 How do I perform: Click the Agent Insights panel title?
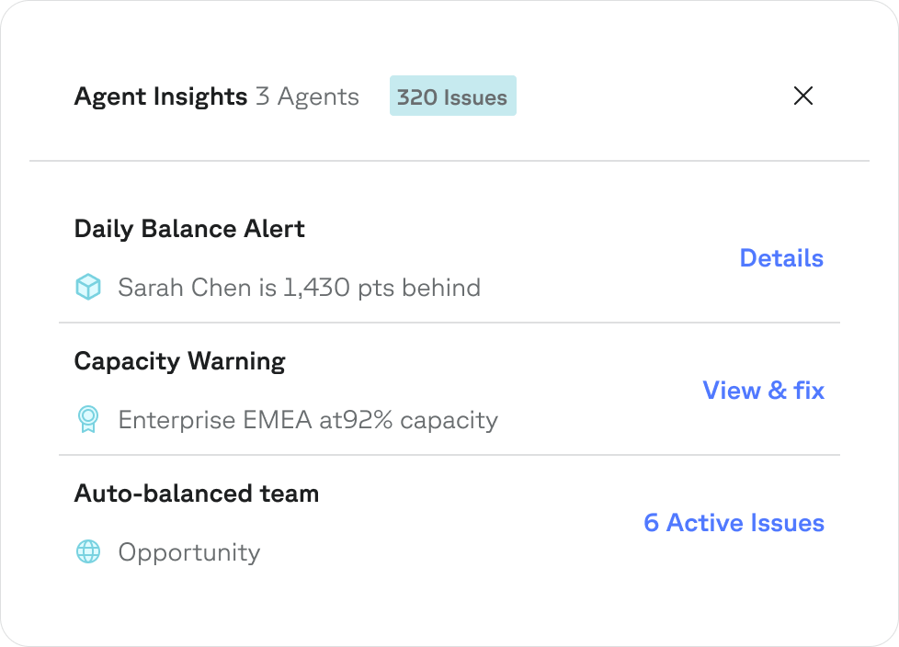(x=160, y=96)
